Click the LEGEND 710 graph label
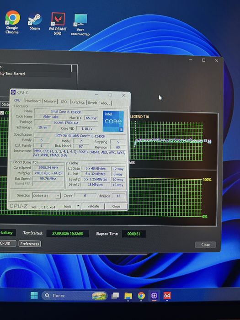This screenshot has width=240, height=320. (x=139, y=117)
